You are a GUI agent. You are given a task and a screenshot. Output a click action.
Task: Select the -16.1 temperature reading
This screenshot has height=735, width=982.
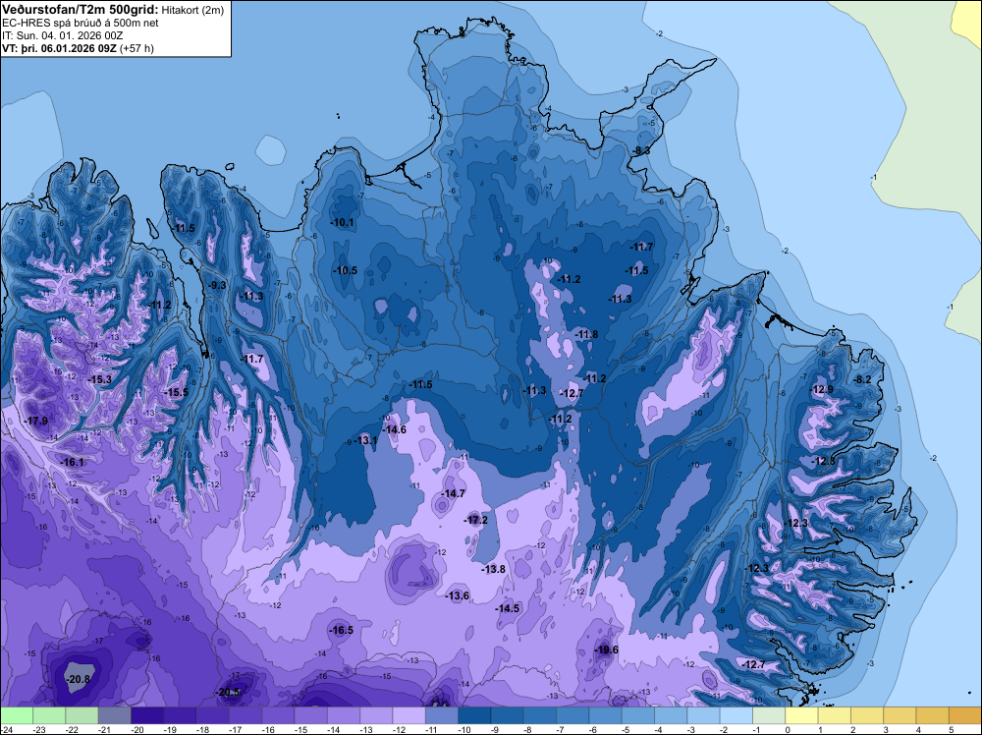click(x=72, y=462)
